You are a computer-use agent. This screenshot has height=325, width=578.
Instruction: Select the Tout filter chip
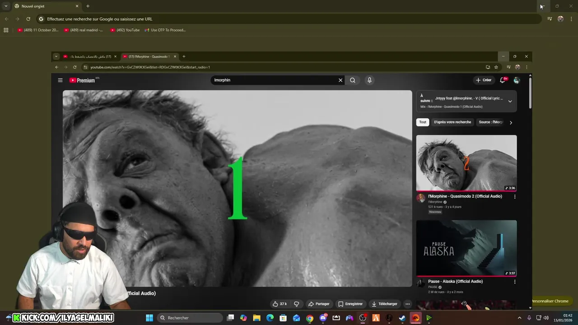[423, 122]
